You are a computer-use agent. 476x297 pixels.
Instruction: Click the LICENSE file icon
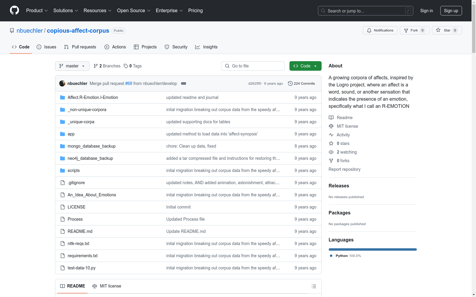(62, 207)
